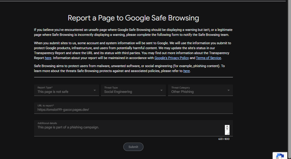291x159 pixels.
Task: Click the up arrow in details textarea
Action: click(227, 127)
